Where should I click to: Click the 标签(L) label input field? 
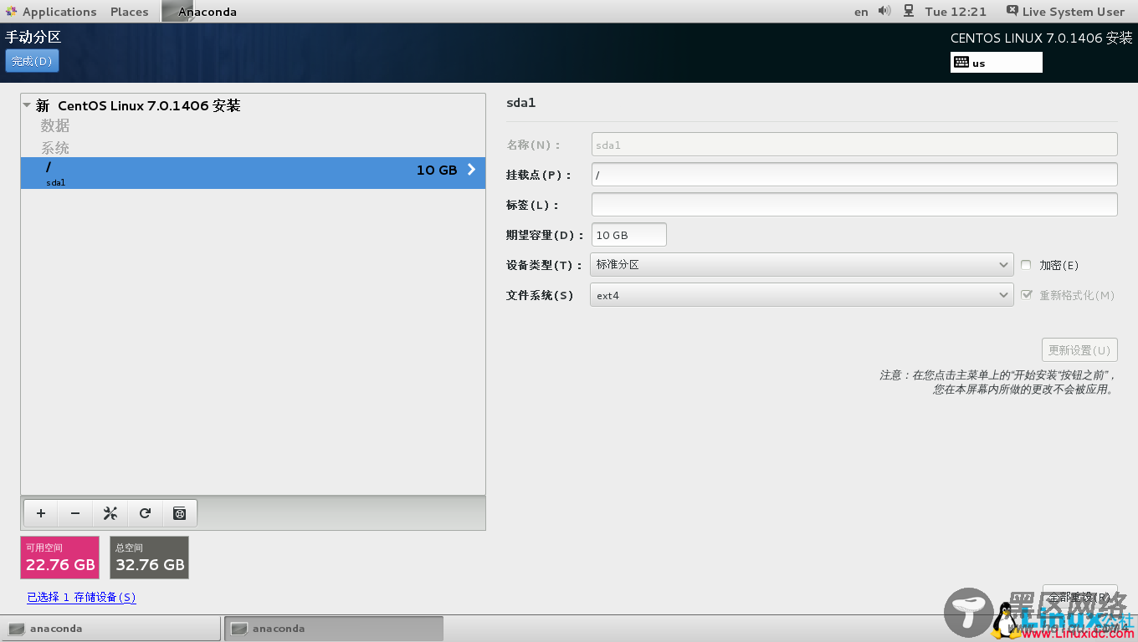(x=854, y=205)
